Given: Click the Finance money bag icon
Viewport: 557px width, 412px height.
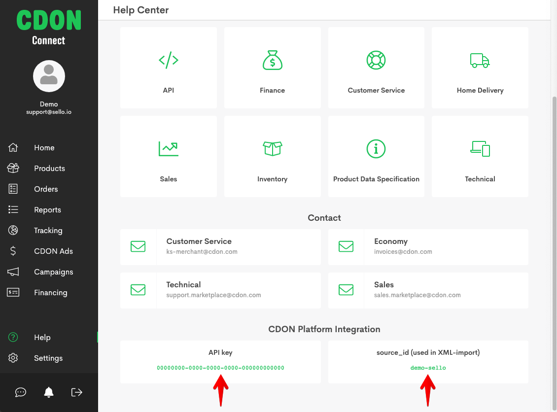Looking at the screenshot, I should pos(273,60).
